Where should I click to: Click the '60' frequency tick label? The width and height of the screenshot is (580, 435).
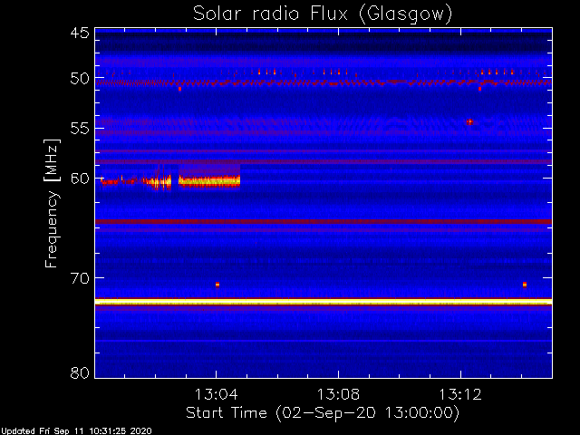pyautogui.click(x=80, y=179)
